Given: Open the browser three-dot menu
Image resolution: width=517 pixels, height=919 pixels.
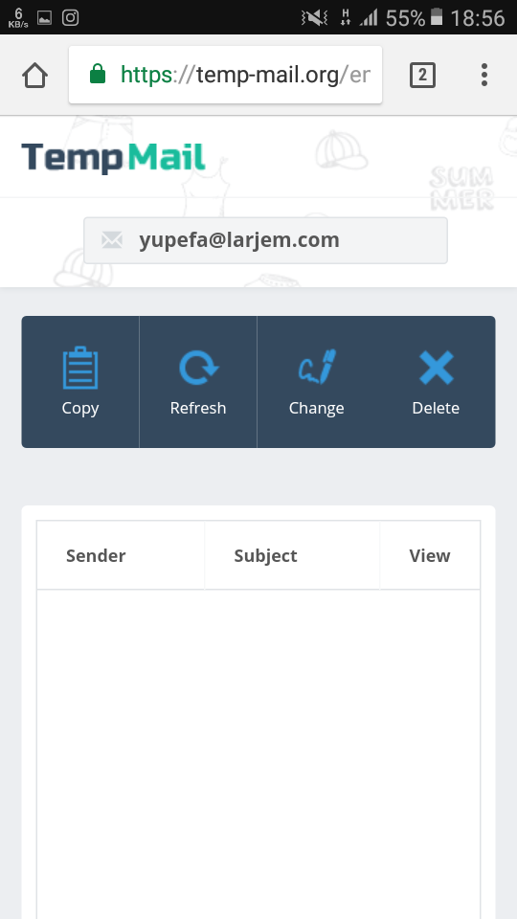Looking at the screenshot, I should tap(484, 75).
